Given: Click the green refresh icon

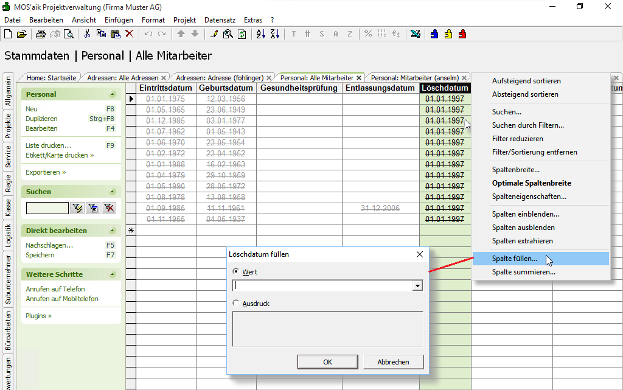Looking at the screenshot, I should [242, 34].
